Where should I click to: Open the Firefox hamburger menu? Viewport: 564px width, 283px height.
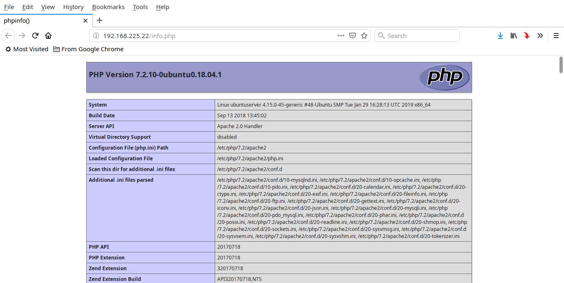556,36
